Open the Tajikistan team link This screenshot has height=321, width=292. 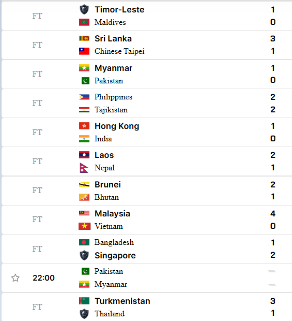pyautogui.click(x=111, y=110)
